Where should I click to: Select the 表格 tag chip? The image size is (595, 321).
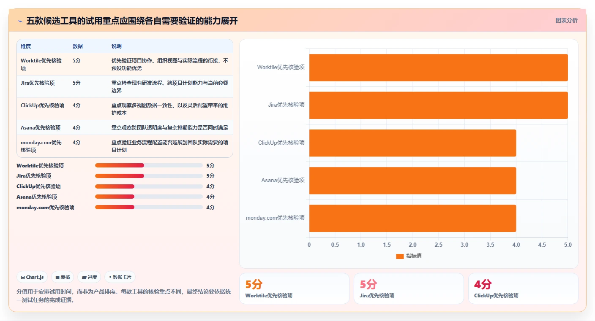(63, 277)
